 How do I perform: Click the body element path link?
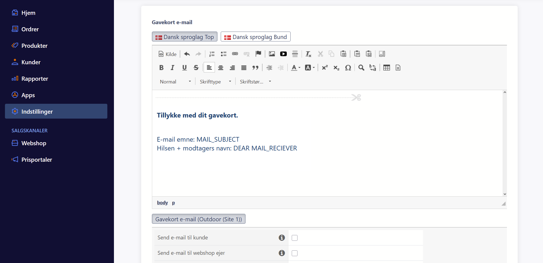(x=162, y=203)
